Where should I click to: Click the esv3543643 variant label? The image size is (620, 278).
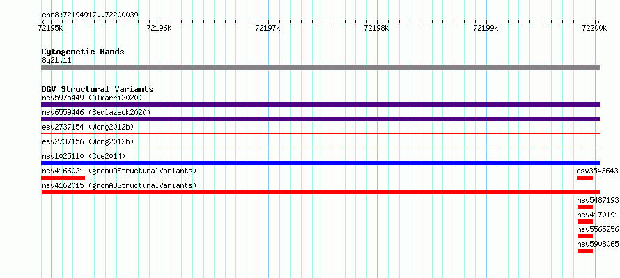point(597,171)
